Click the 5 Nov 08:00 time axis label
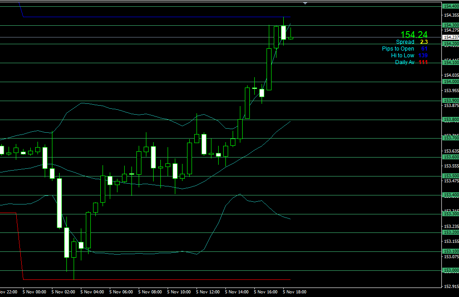 point(150,292)
